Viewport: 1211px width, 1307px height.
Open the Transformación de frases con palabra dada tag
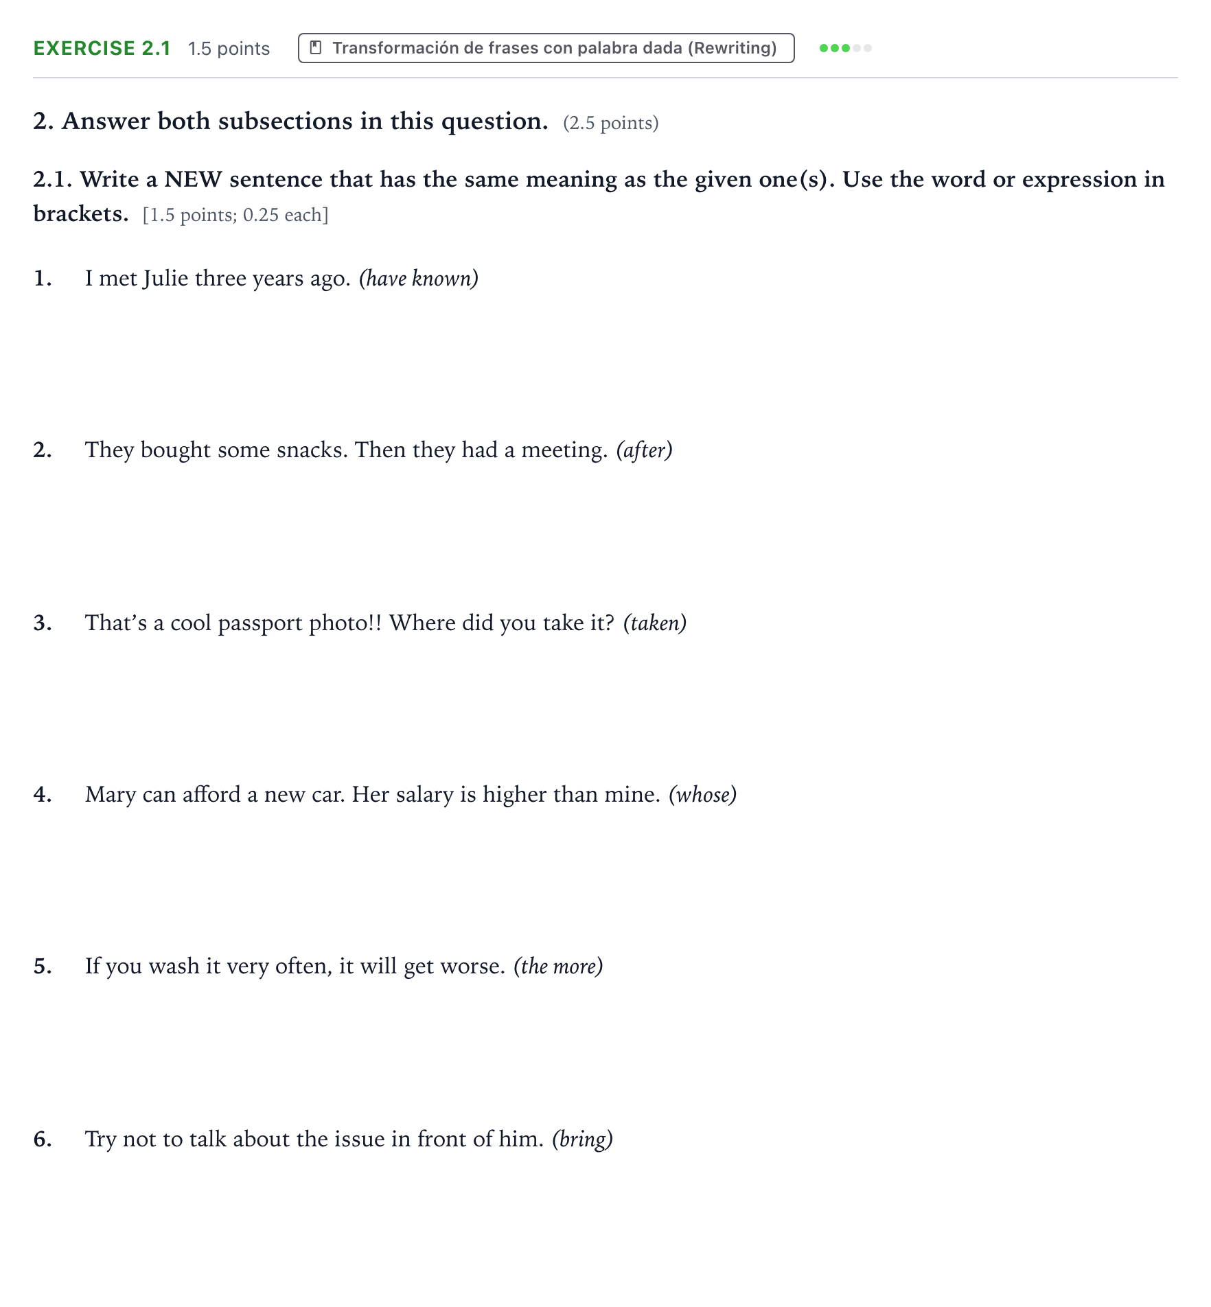(x=546, y=48)
